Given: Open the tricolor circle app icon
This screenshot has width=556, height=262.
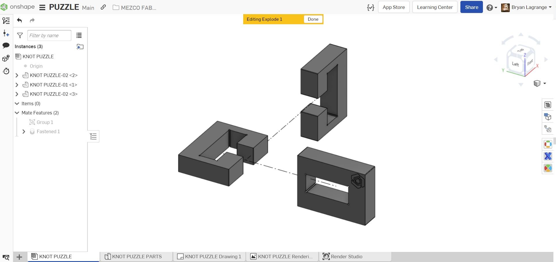Looking at the screenshot, I should pyautogui.click(x=548, y=168).
